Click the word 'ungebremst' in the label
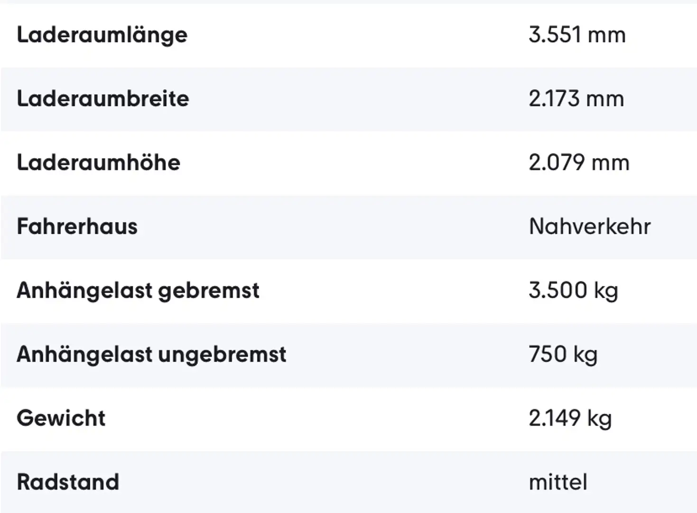The width and height of the screenshot is (697, 513). point(222,355)
